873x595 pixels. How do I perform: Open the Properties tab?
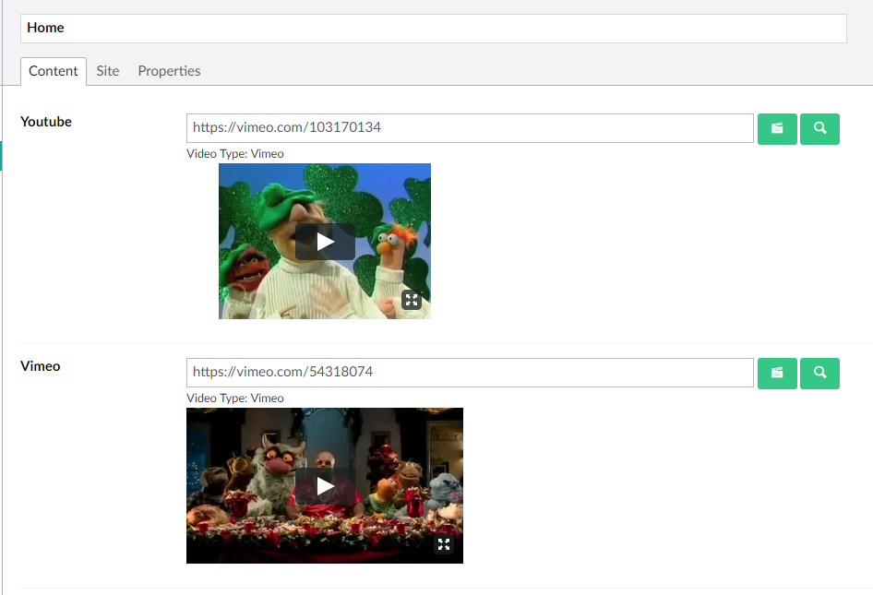click(x=169, y=71)
